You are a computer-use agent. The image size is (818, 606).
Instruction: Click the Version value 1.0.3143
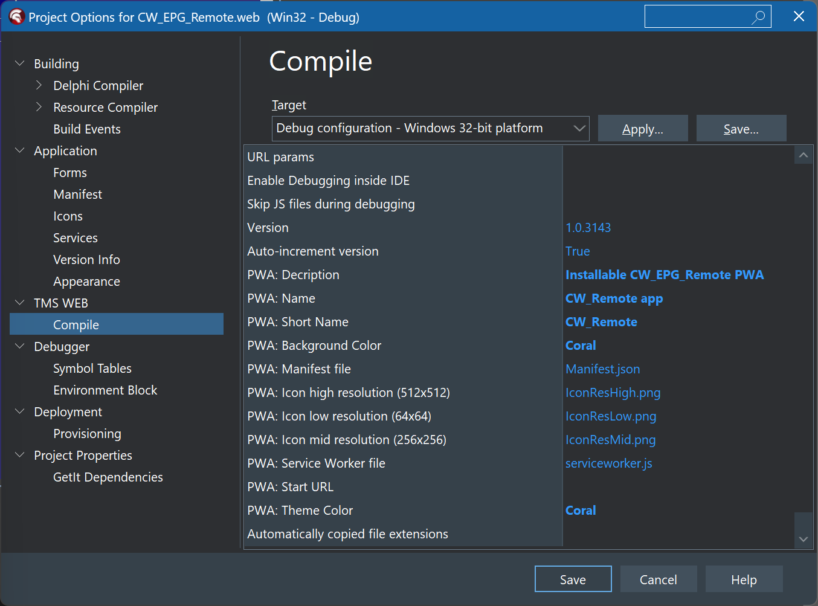coord(588,227)
